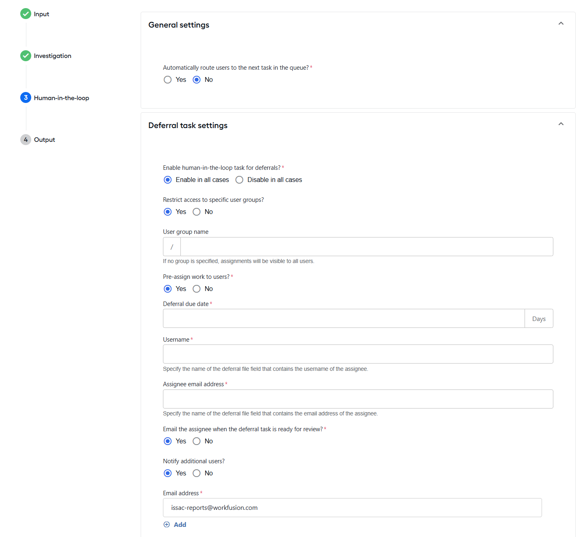Click the Username field help text
The height and width of the screenshot is (537, 587).
point(266,369)
